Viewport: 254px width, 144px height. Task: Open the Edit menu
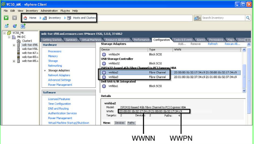(13, 11)
